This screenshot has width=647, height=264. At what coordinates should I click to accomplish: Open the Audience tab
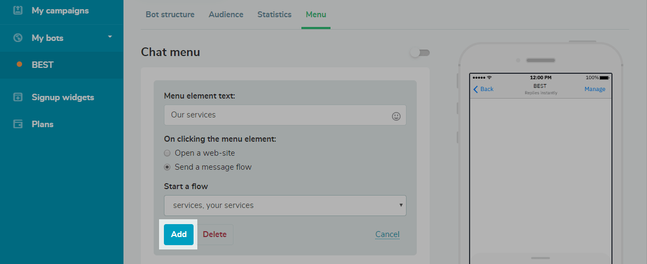coord(226,15)
